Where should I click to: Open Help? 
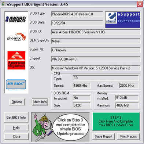16,128
